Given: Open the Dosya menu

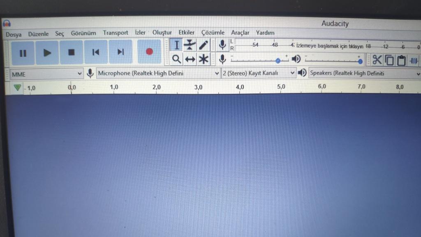Looking at the screenshot, I should click(x=14, y=34).
